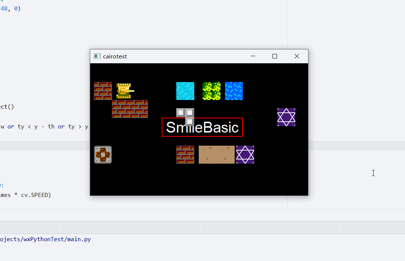Click the yellow tank sprite
Image resolution: width=405 pixels, height=261 pixels.
coord(125,91)
